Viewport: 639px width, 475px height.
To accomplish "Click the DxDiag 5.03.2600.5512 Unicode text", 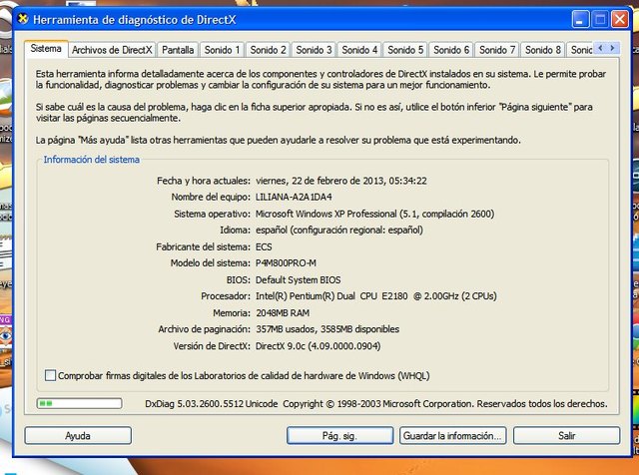I will [211, 404].
